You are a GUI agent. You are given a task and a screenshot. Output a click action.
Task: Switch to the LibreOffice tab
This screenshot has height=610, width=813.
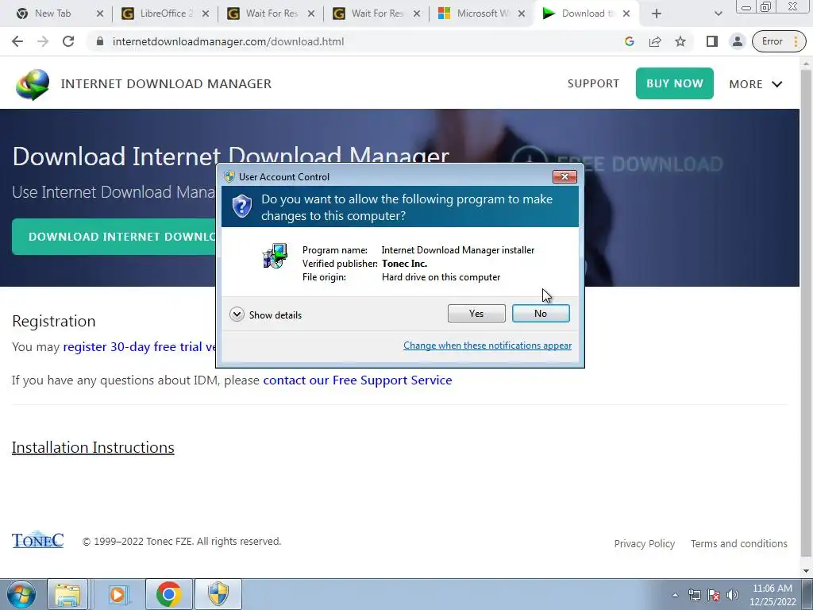pos(166,14)
